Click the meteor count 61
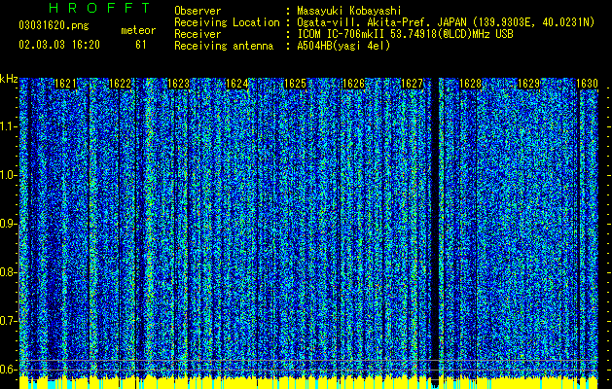 point(141,45)
